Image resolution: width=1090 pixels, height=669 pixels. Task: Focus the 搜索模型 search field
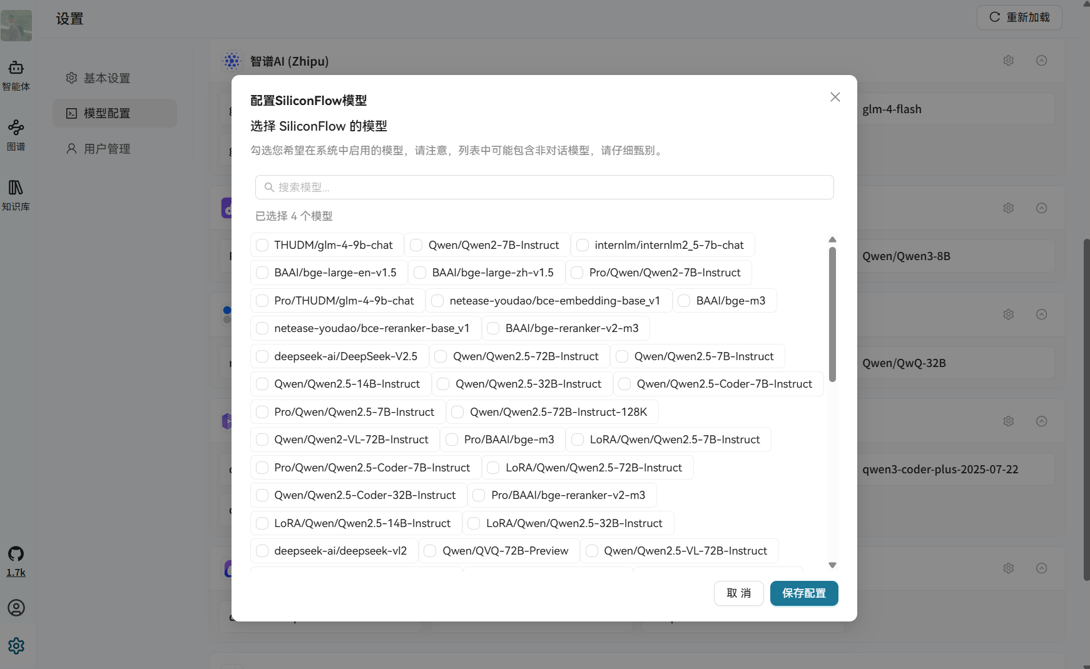pos(544,188)
